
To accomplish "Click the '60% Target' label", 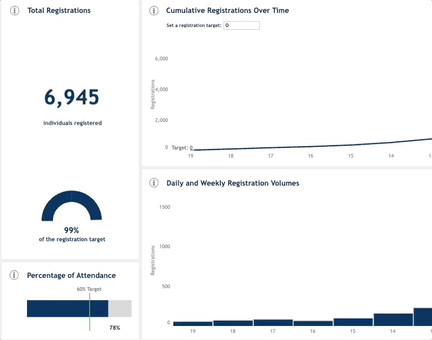I will click(89, 289).
